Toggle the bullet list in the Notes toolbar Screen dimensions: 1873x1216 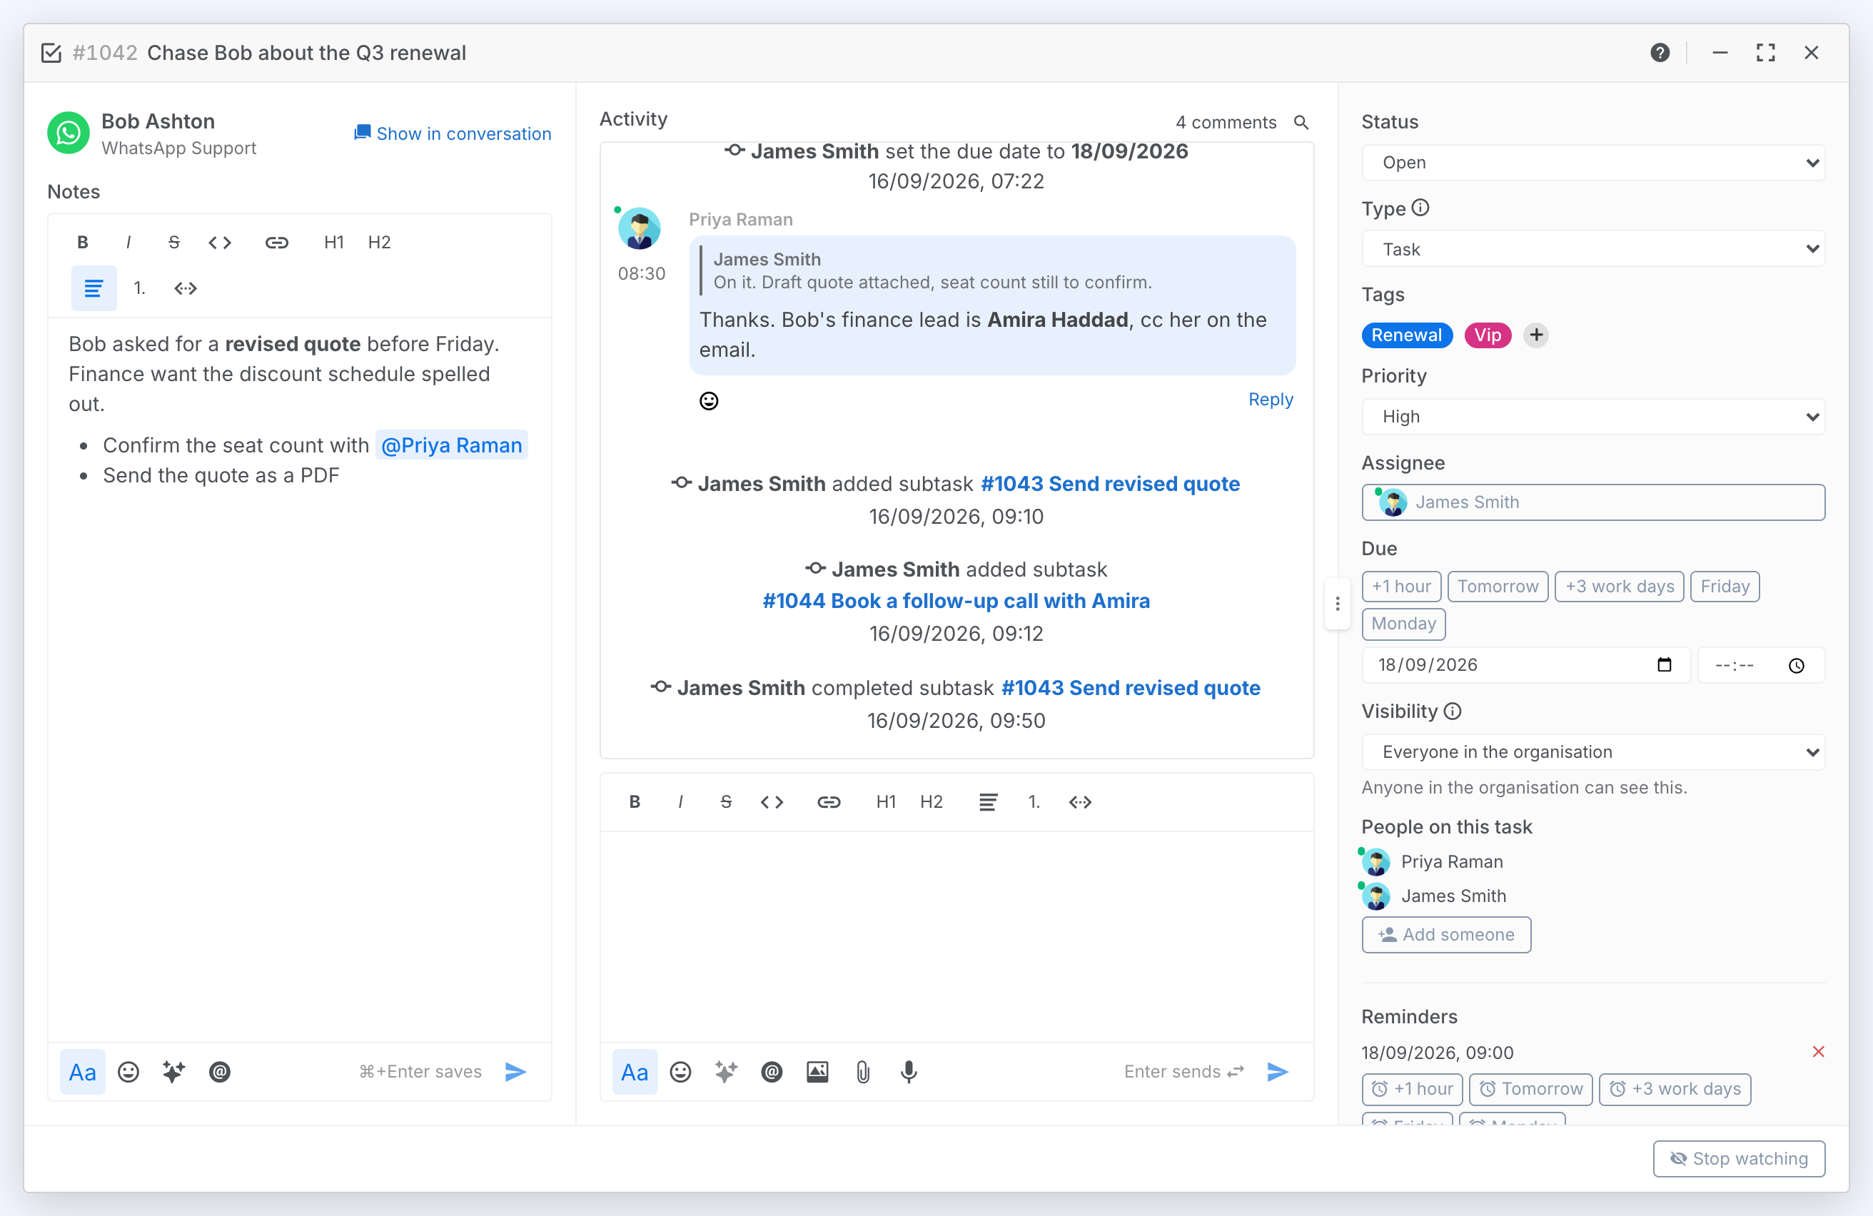94,288
